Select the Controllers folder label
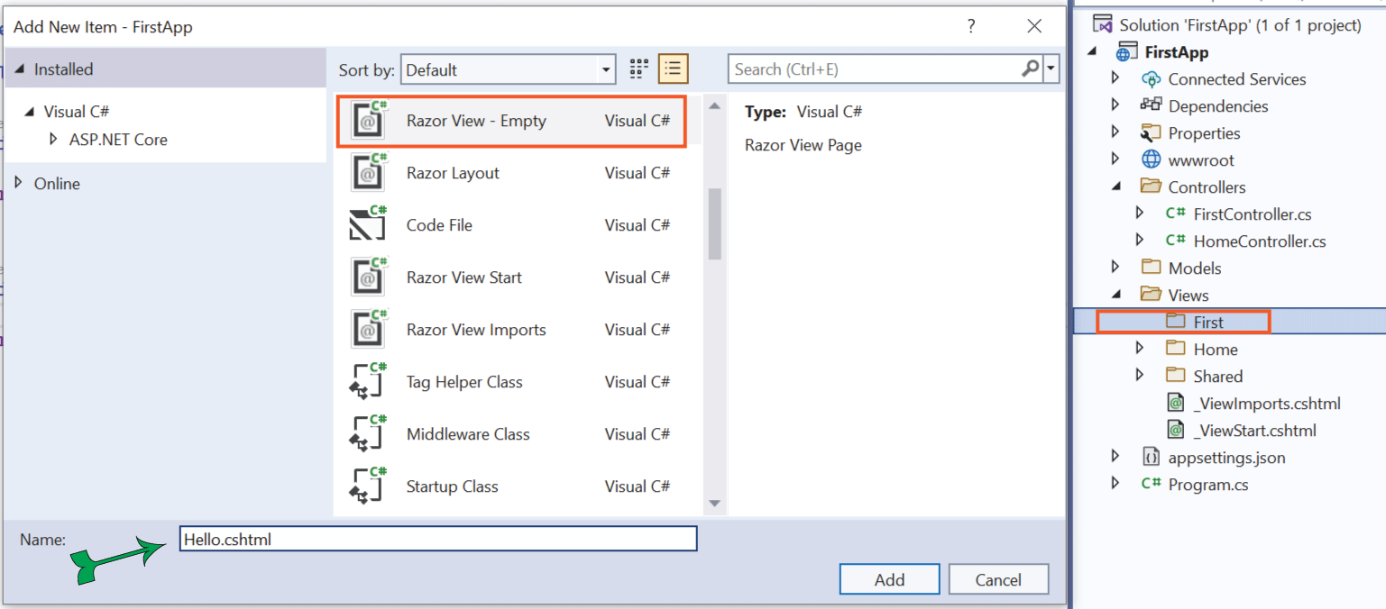This screenshot has width=1386, height=609. [1207, 187]
